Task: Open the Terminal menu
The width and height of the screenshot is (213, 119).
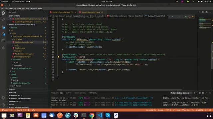Action: [33, 9]
